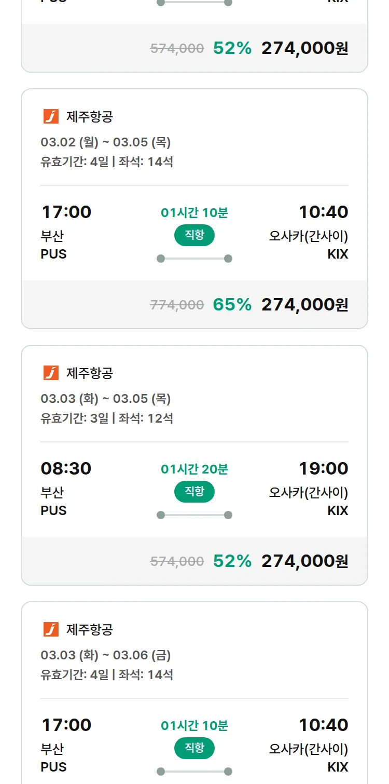Click 65% discount percentage label
389x784 pixels.
coord(232,305)
